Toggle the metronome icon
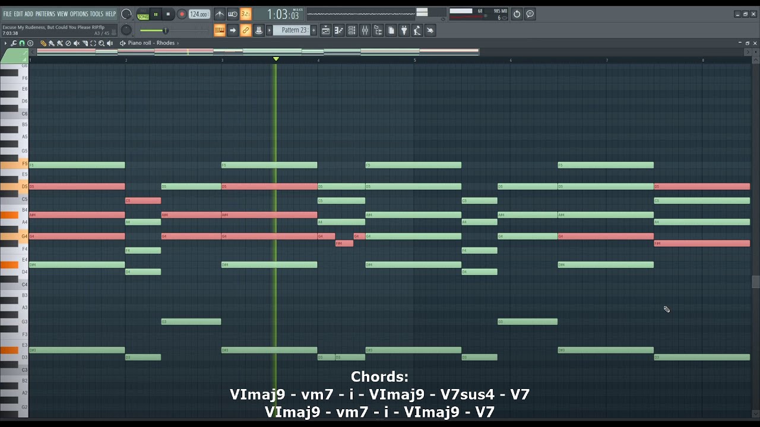This screenshot has height=427, width=760. (x=220, y=14)
